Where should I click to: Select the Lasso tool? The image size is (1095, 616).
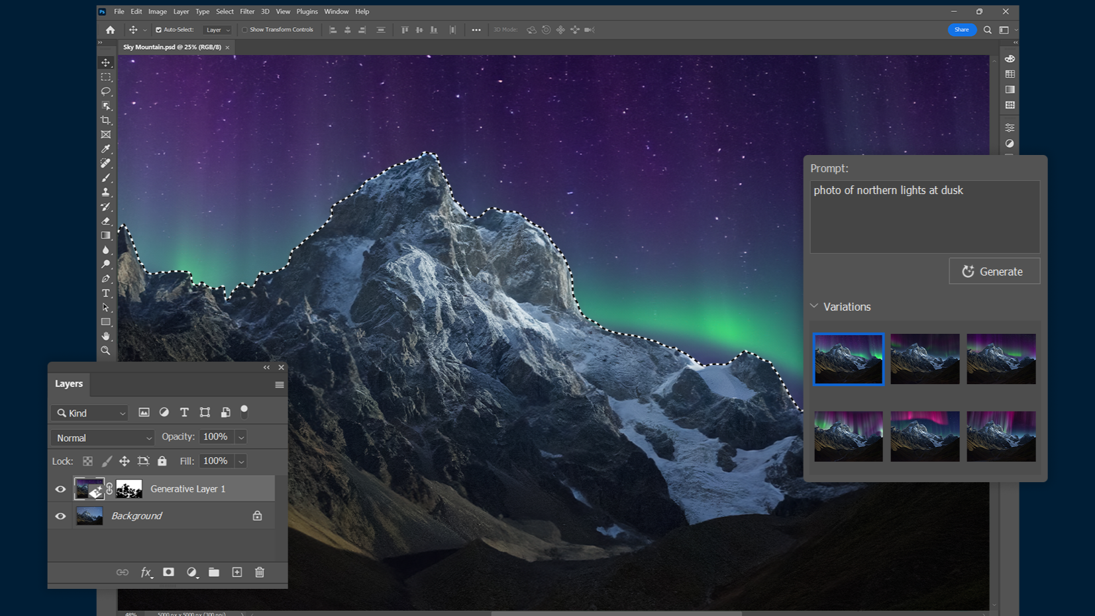pyautogui.click(x=106, y=91)
